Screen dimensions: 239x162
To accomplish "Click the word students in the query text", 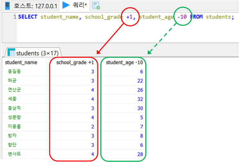I will (x=218, y=17).
